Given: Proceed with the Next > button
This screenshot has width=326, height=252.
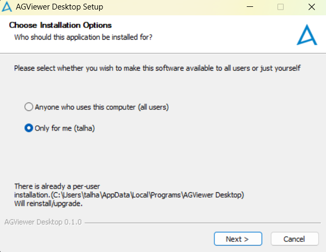Looking at the screenshot, I should (238, 239).
